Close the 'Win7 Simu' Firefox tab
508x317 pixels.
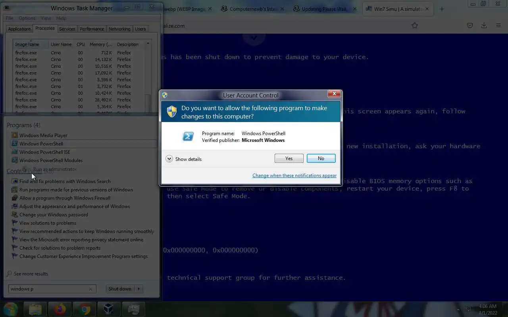[x=428, y=9]
